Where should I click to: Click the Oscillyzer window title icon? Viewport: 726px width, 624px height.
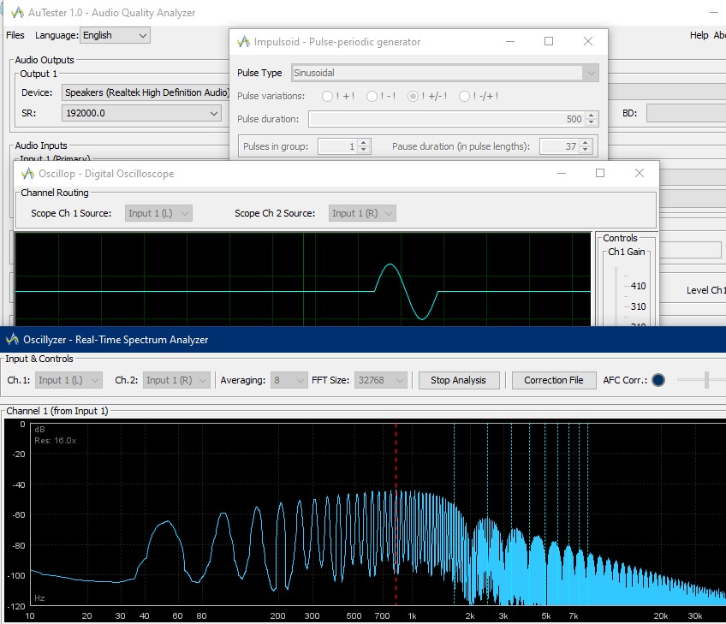tap(13, 339)
